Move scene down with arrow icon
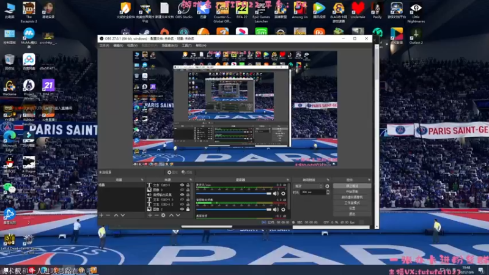The height and width of the screenshot is (275, 489). (123, 215)
